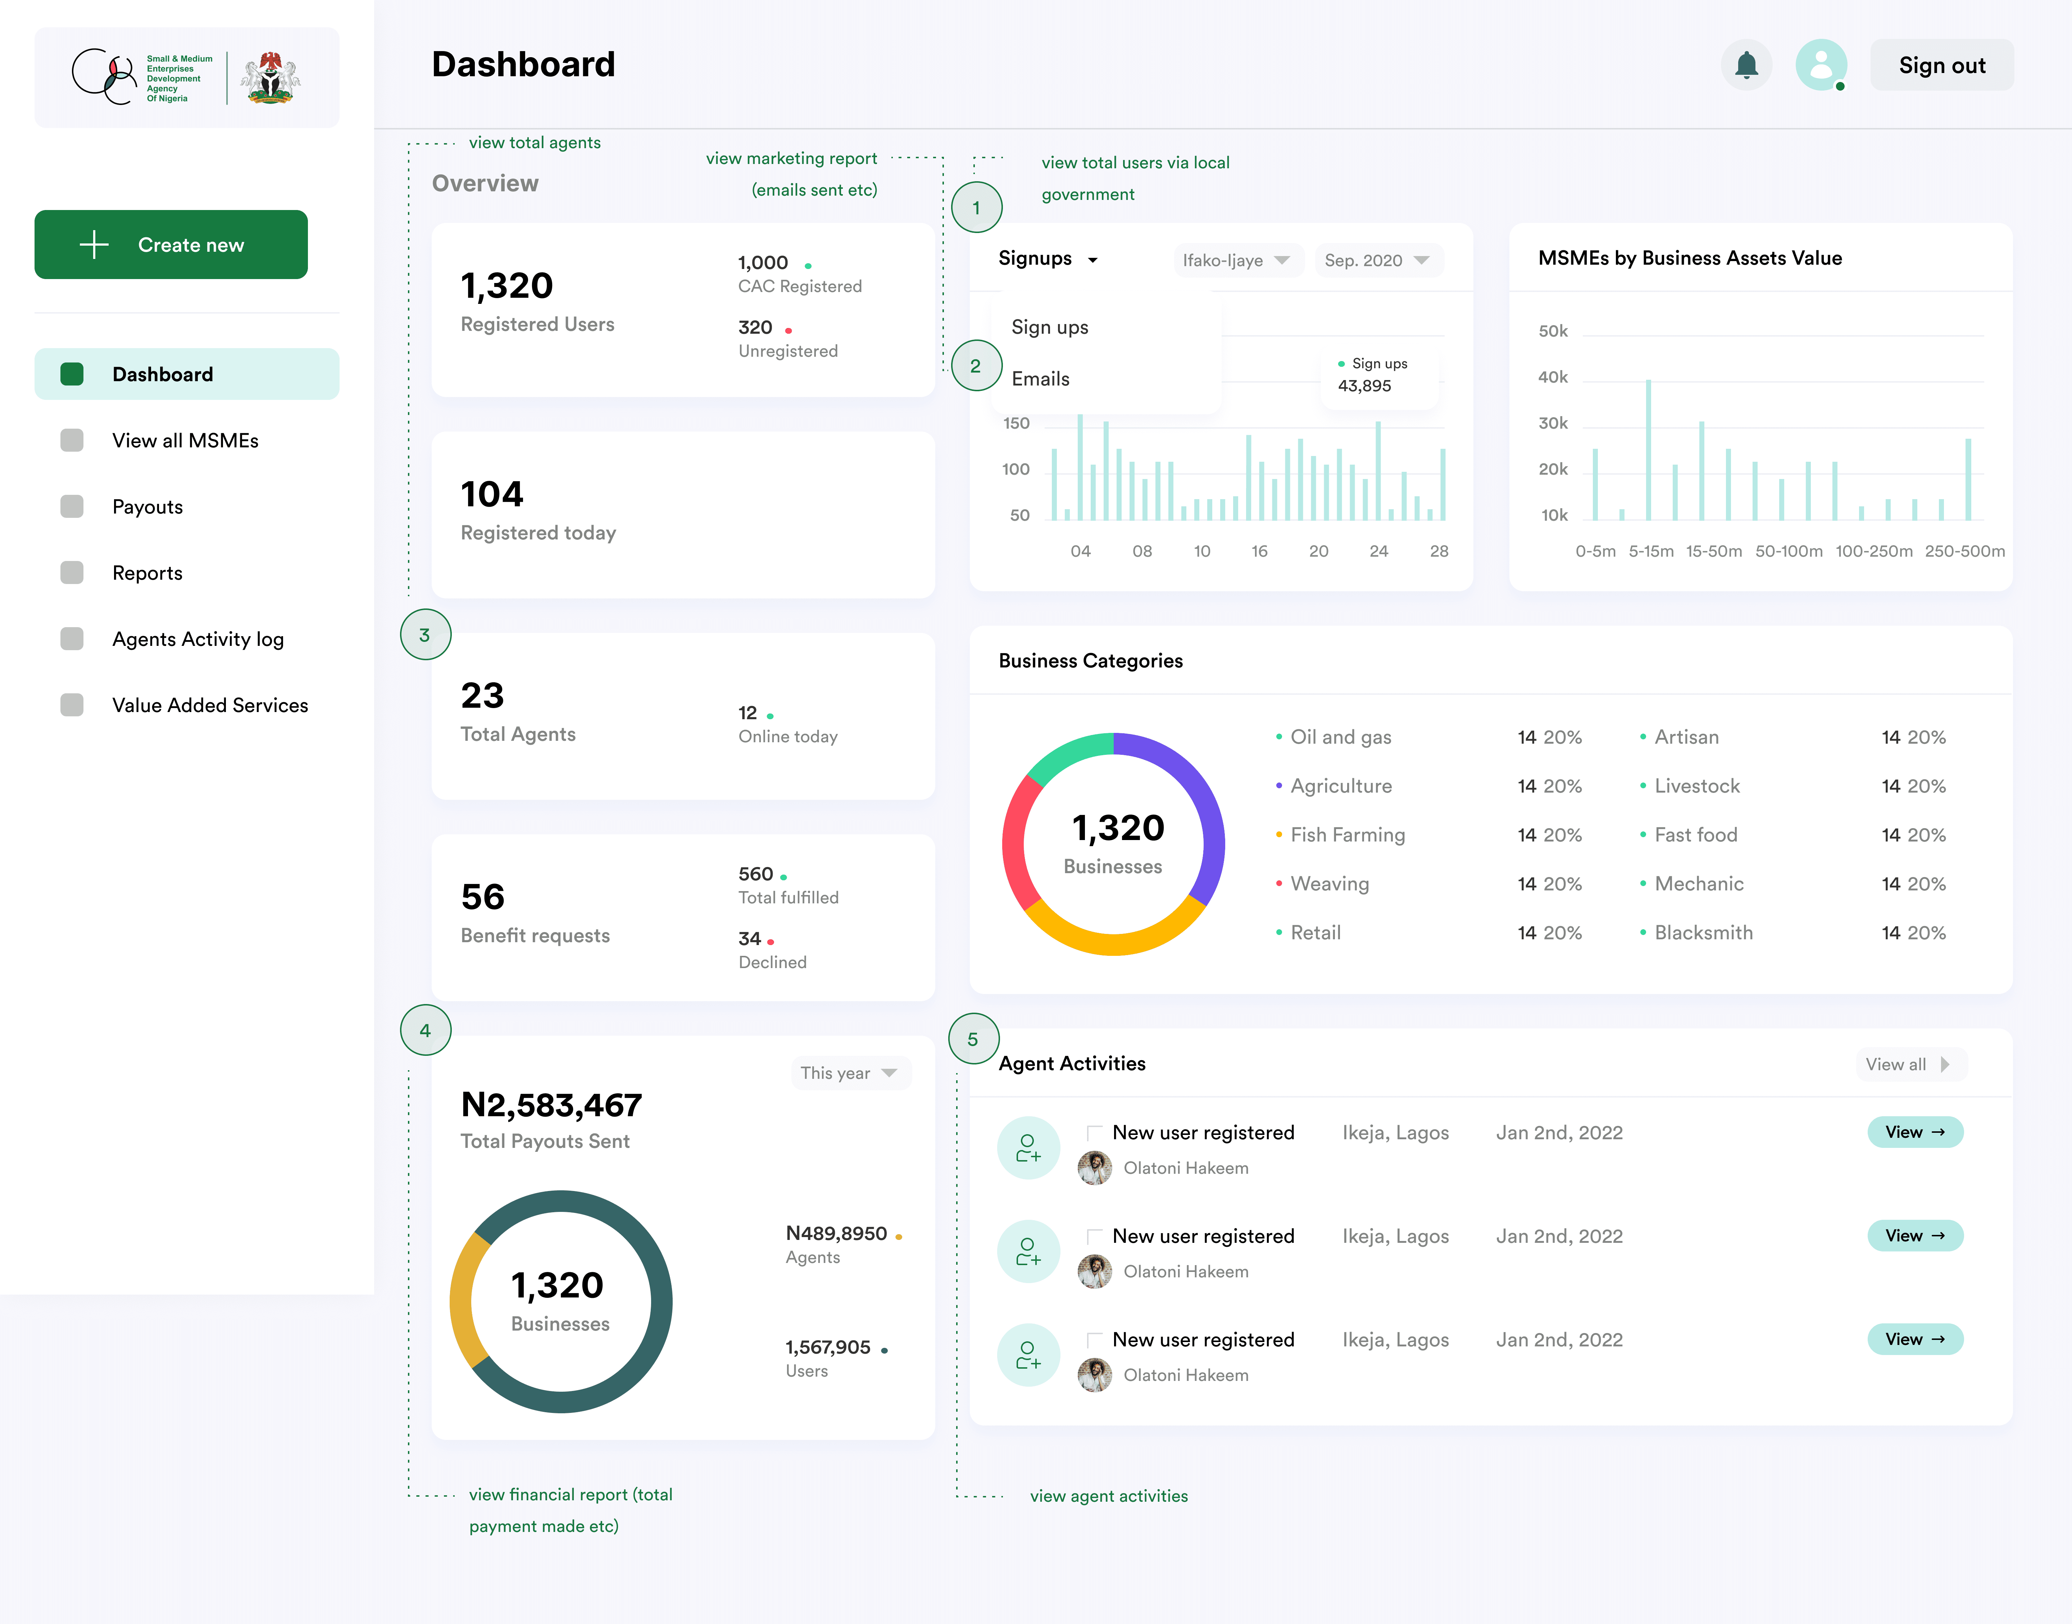Tick the checkbox beside the second New user registered
The width and height of the screenshot is (2072, 1624).
[x=1095, y=1236]
